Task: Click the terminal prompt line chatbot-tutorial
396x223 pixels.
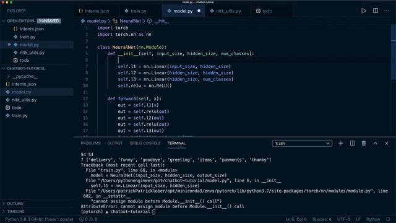Action: click(118, 212)
